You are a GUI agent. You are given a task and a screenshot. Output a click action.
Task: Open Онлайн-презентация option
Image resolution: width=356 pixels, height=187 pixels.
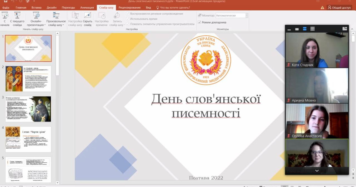(36, 19)
